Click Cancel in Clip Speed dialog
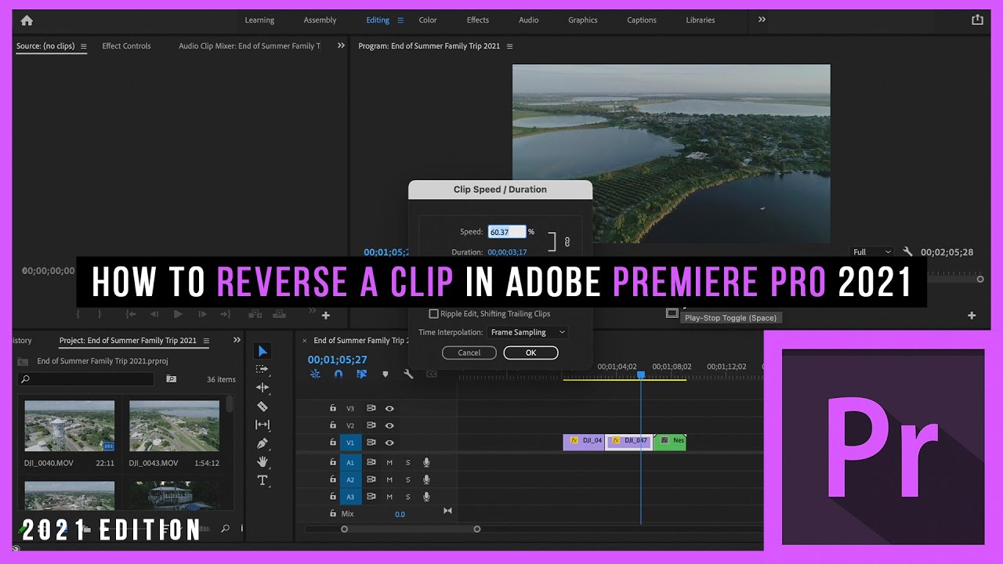 [469, 352]
